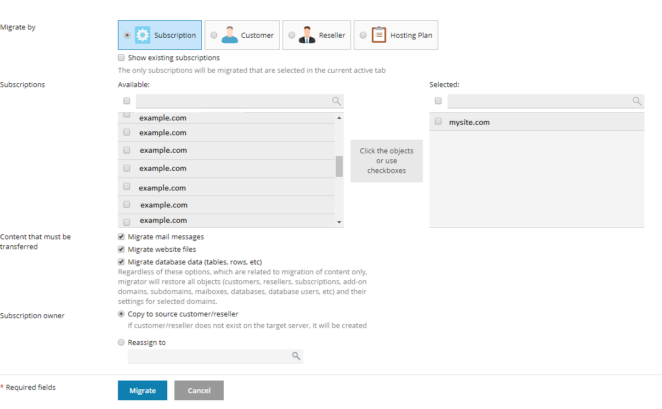The height and width of the screenshot is (409, 662).
Task: Enable Show existing subscriptions
Action: 121,57
